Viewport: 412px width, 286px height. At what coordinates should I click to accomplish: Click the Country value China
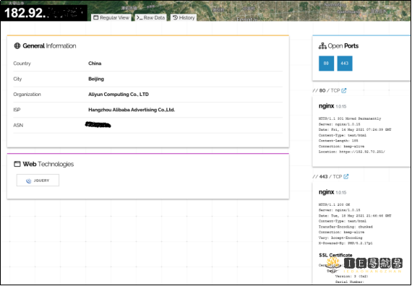95,64
